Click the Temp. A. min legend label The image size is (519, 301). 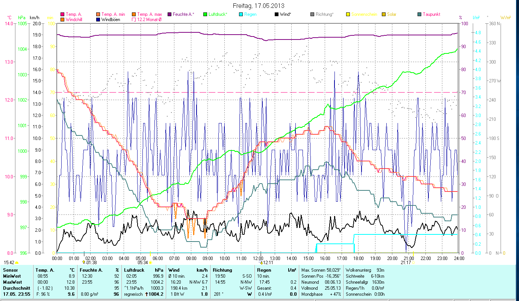[x=113, y=14]
